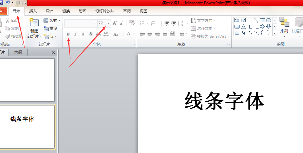Select the straight line shape

pyautogui.click(x=250, y=20)
